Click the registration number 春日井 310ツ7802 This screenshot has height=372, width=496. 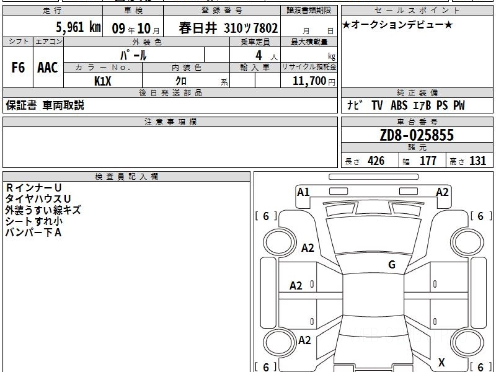[x=228, y=28]
